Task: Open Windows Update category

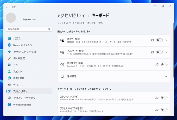Action: tap(29, 105)
